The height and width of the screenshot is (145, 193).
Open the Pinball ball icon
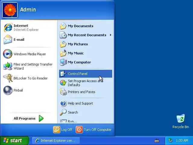tap(8, 90)
